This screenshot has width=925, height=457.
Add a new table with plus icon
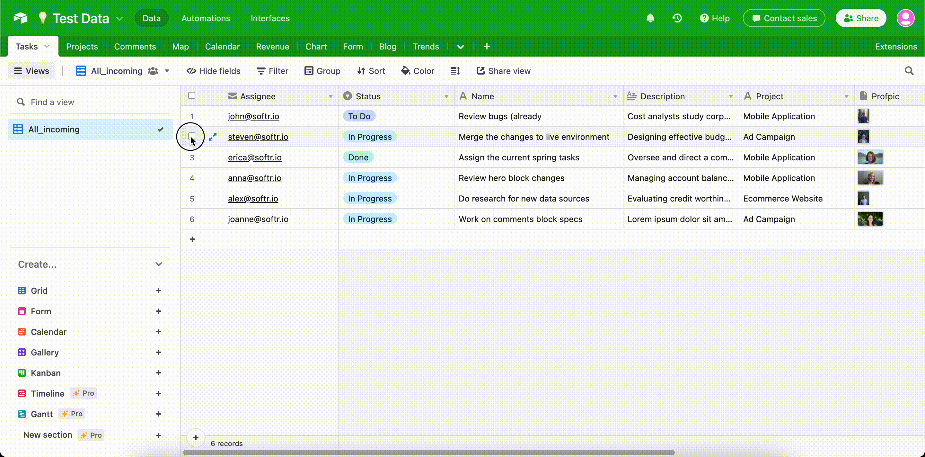tap(487, 47)
